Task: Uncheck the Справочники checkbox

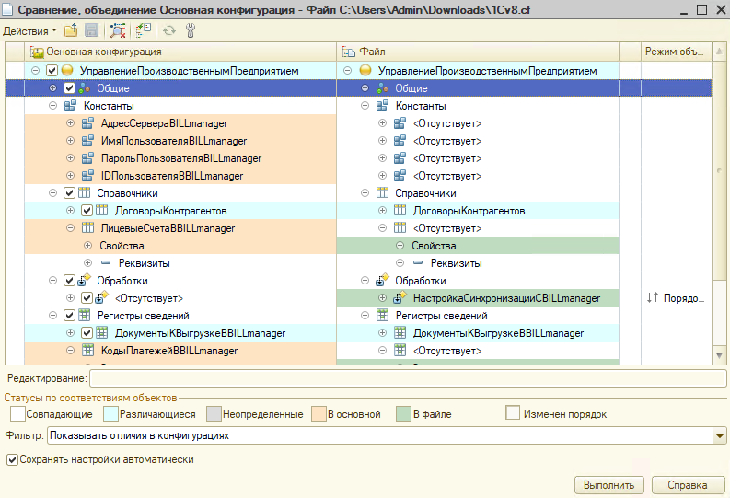Action: pyautogui.click(x=70, y=193)
